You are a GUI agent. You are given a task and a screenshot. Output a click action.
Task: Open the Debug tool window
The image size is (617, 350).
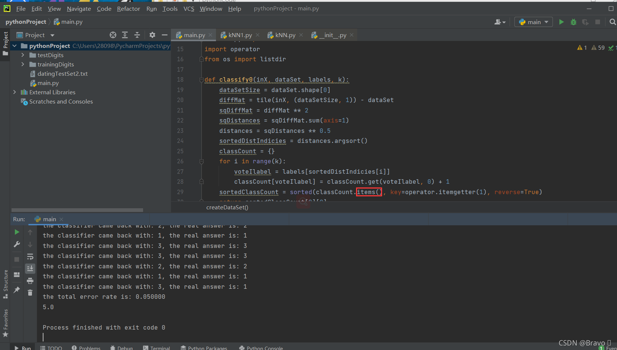[x=121, y=348]
